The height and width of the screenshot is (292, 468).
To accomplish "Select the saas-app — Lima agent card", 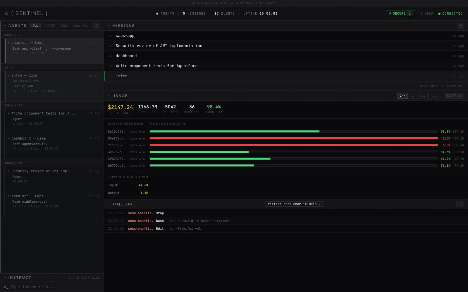I will click(x=54, y=51).
